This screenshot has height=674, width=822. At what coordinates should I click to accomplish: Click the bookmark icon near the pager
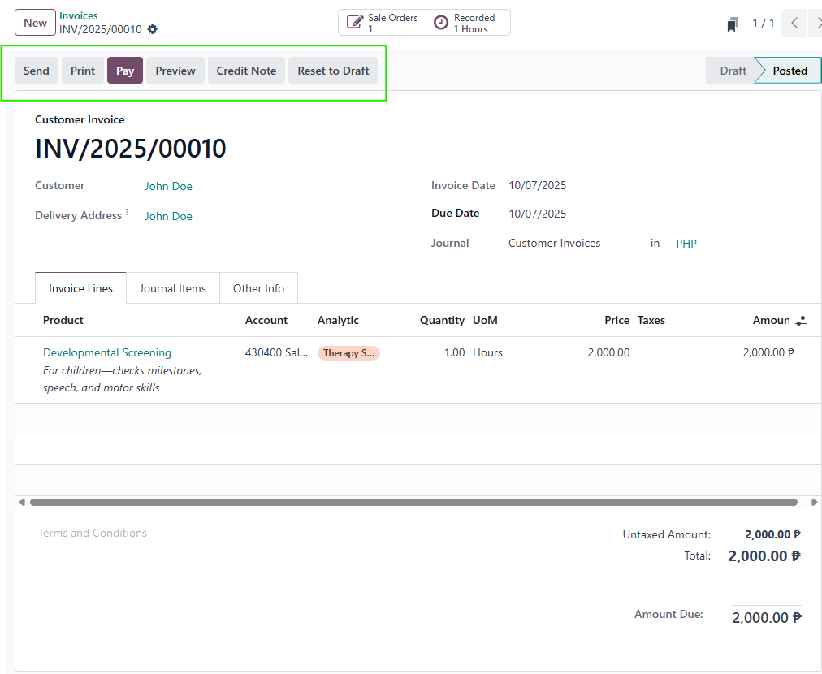coord(732,24)
